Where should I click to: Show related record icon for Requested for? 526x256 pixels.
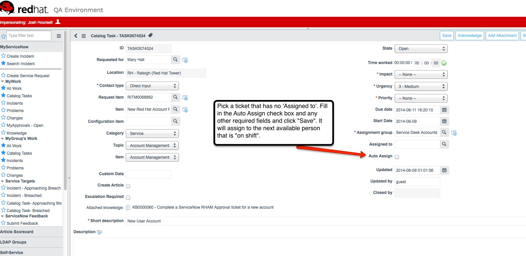pos(185,60)
